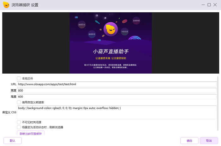221x146 pixels.
Task: Minimize the 浏览器捕获 设置 window
Action: 203,5
